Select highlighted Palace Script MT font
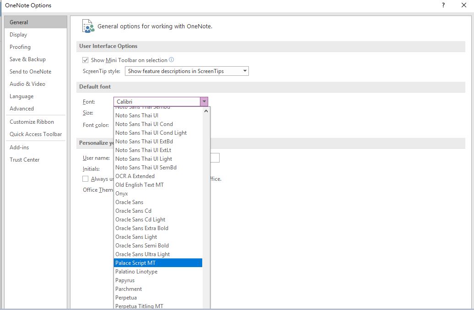Viewport: 474px width, 310px height. pos(158,263)
